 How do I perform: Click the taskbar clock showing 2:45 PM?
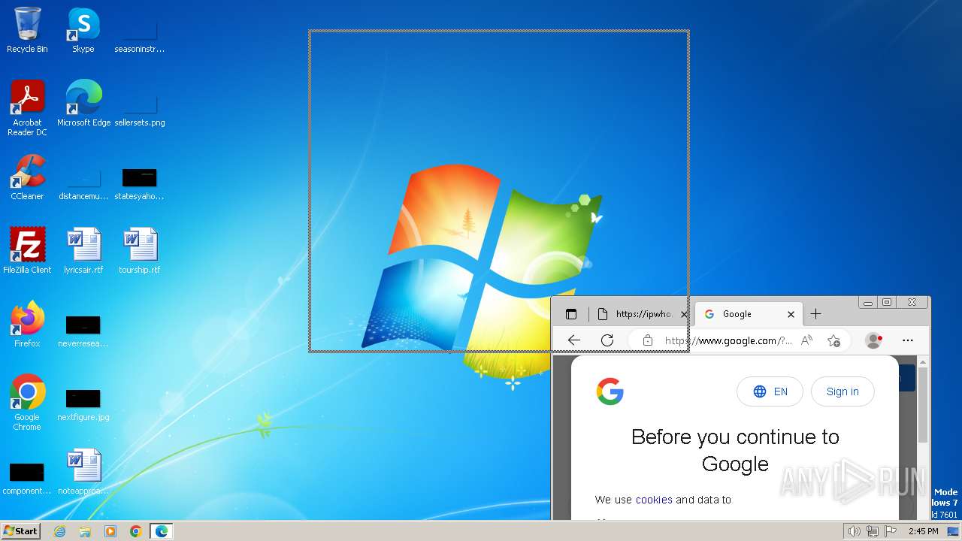click(x=923, y=531)
